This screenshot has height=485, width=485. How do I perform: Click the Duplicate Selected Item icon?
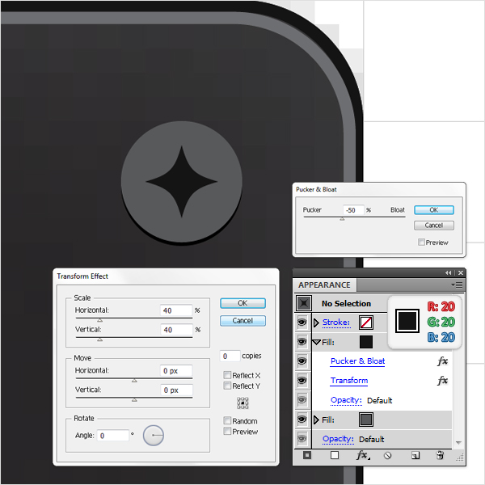coord(415,455)
